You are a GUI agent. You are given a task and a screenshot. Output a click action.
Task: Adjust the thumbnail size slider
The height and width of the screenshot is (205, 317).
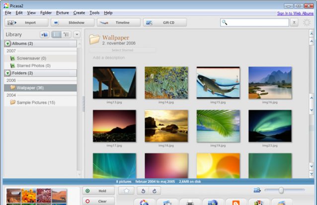click(x=281, y=190)
